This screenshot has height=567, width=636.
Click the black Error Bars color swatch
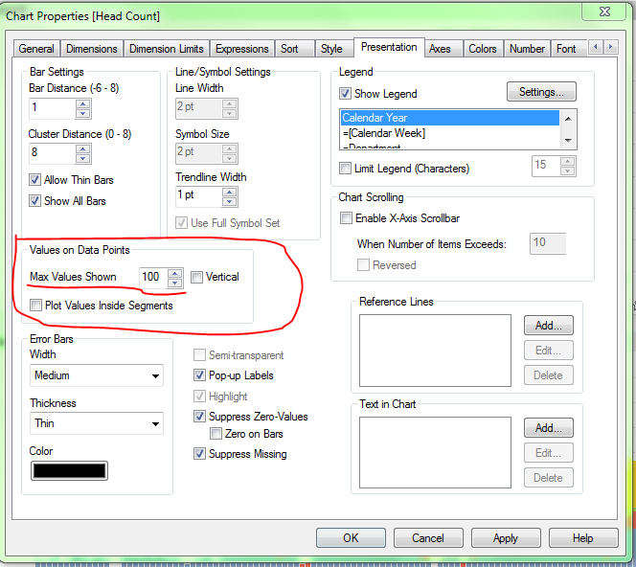click(x=69, y=471)
